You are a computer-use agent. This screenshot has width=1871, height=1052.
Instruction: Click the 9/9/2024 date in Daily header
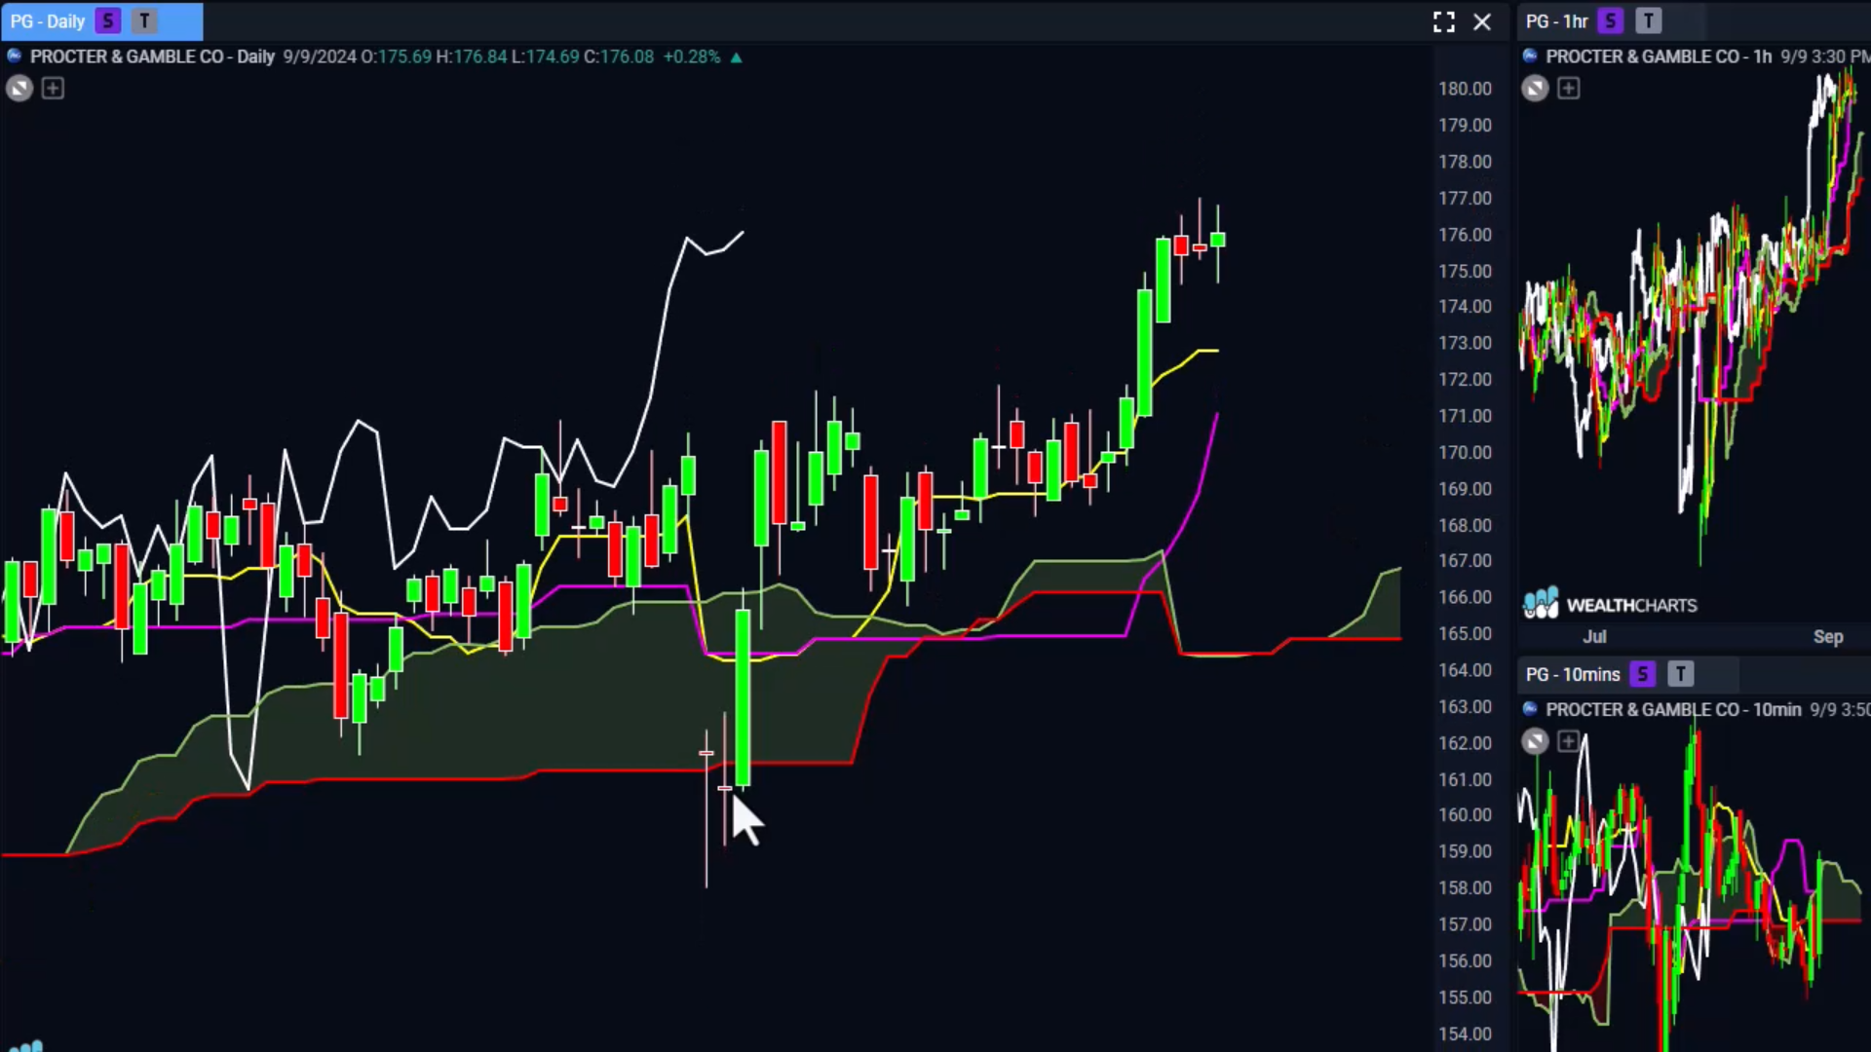320,56
